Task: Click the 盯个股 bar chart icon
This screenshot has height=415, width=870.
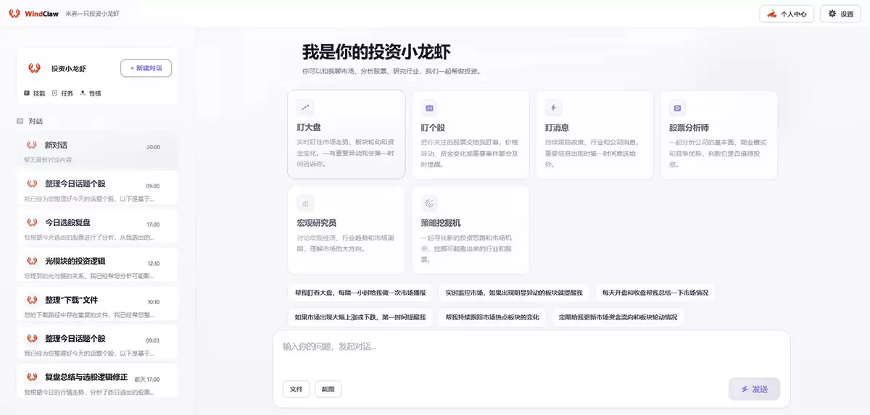Action: click(429, 108)
